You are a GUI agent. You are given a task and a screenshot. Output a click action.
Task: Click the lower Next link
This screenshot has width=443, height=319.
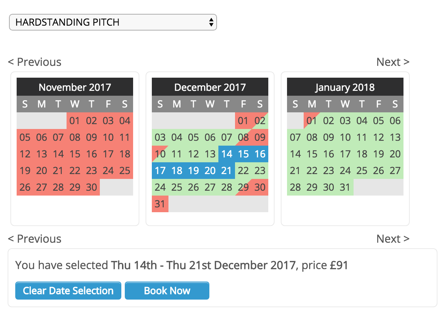pos(393,239)
